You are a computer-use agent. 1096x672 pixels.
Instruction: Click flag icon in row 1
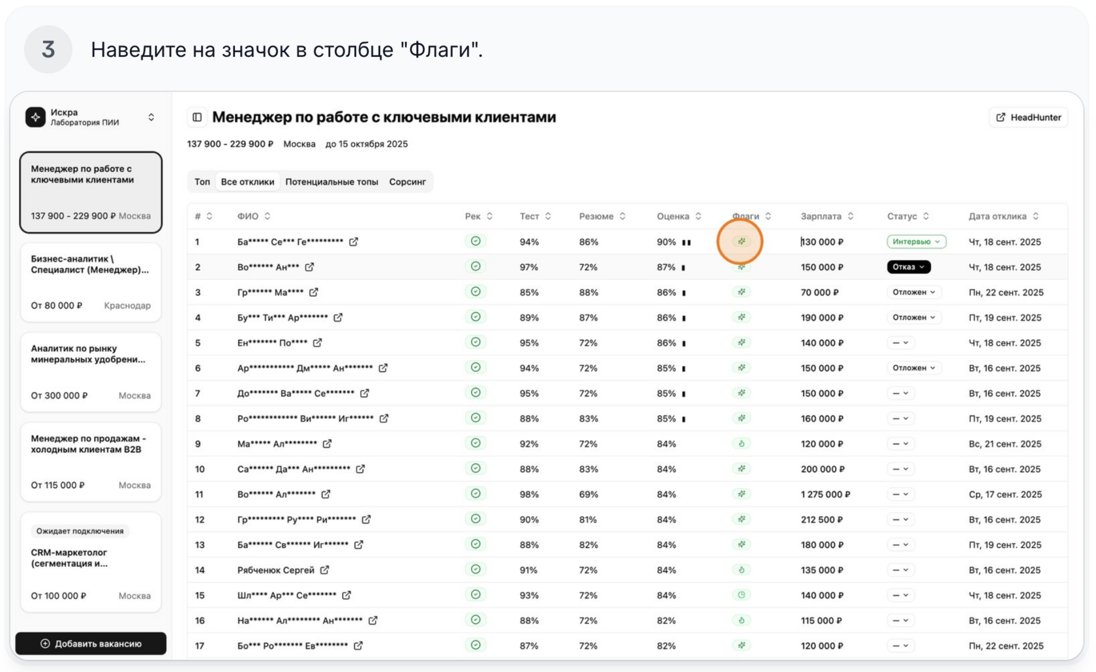741,241
